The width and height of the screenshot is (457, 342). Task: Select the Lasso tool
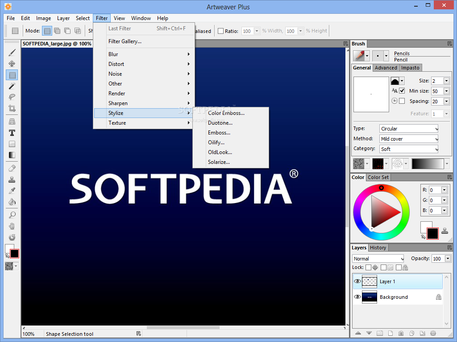click(x=12, y=97)
